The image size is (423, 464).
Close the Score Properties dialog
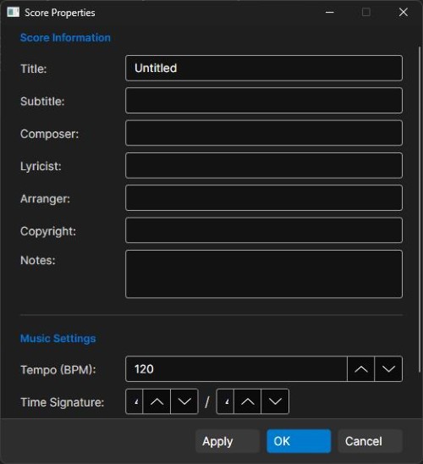tap(404, 13)
